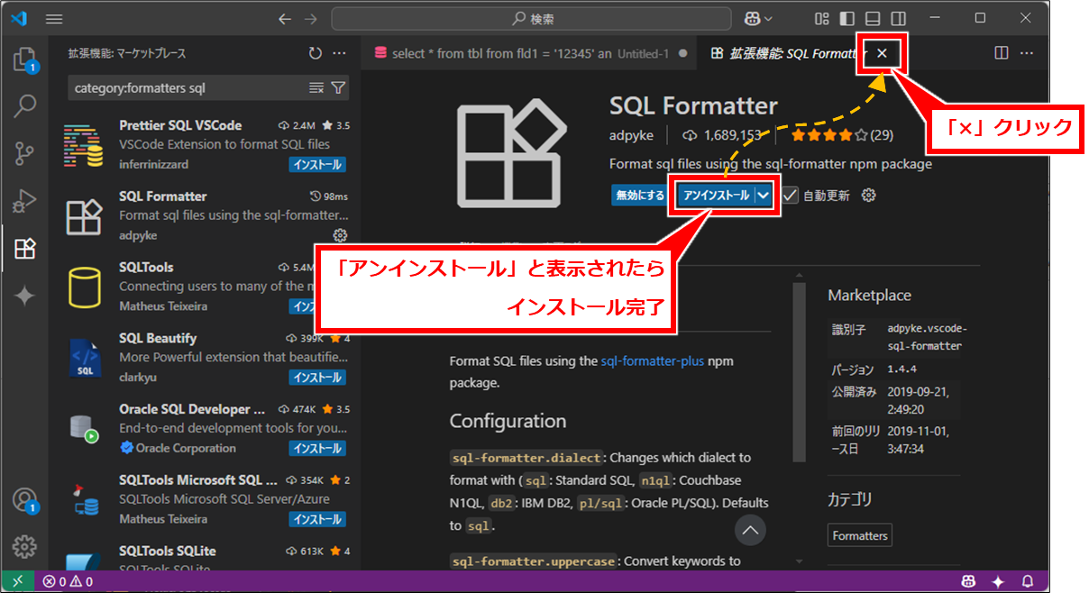The width and height of the screenshot is (1089, 593).
Task: Open the Source Control view
Action: 24,154
